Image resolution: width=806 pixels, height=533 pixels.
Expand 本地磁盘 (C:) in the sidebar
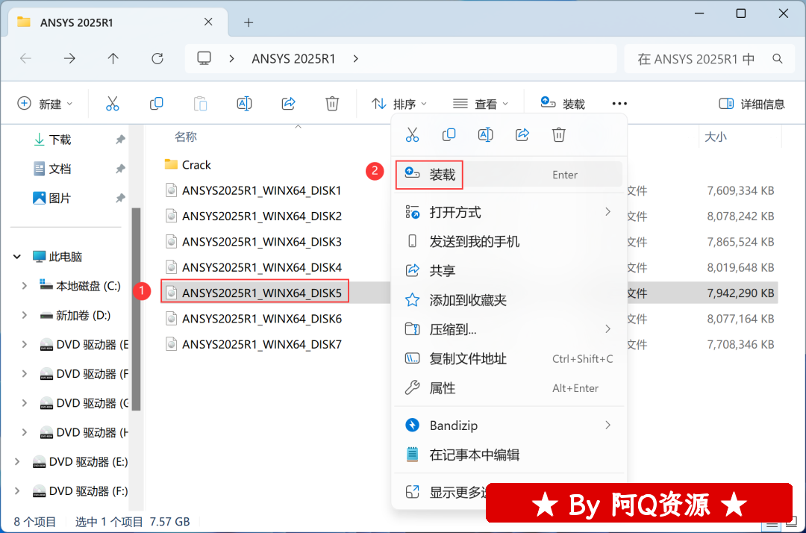click(24, 286)
